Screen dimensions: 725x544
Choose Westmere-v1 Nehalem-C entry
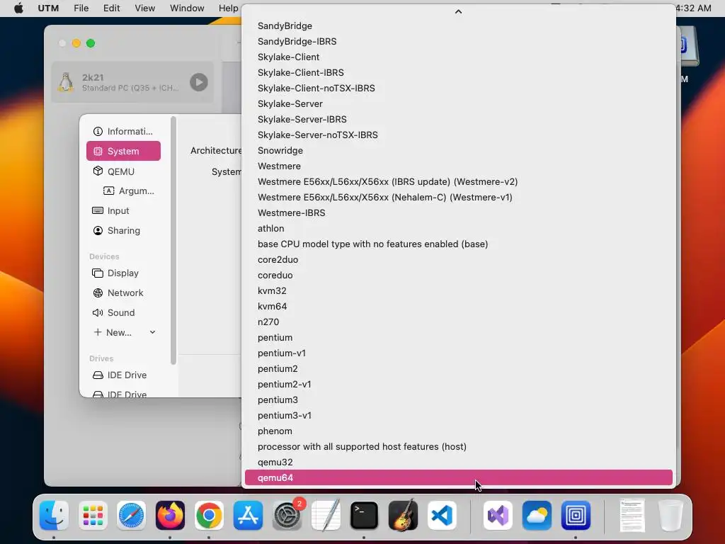coord(458,197)
